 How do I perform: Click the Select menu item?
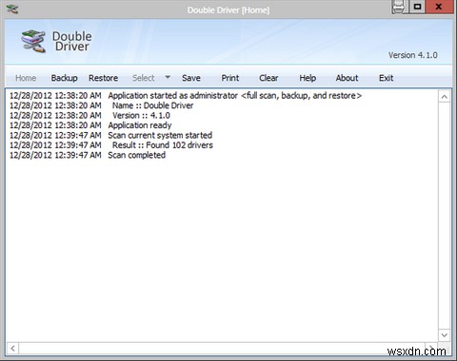tap(144, 78)
